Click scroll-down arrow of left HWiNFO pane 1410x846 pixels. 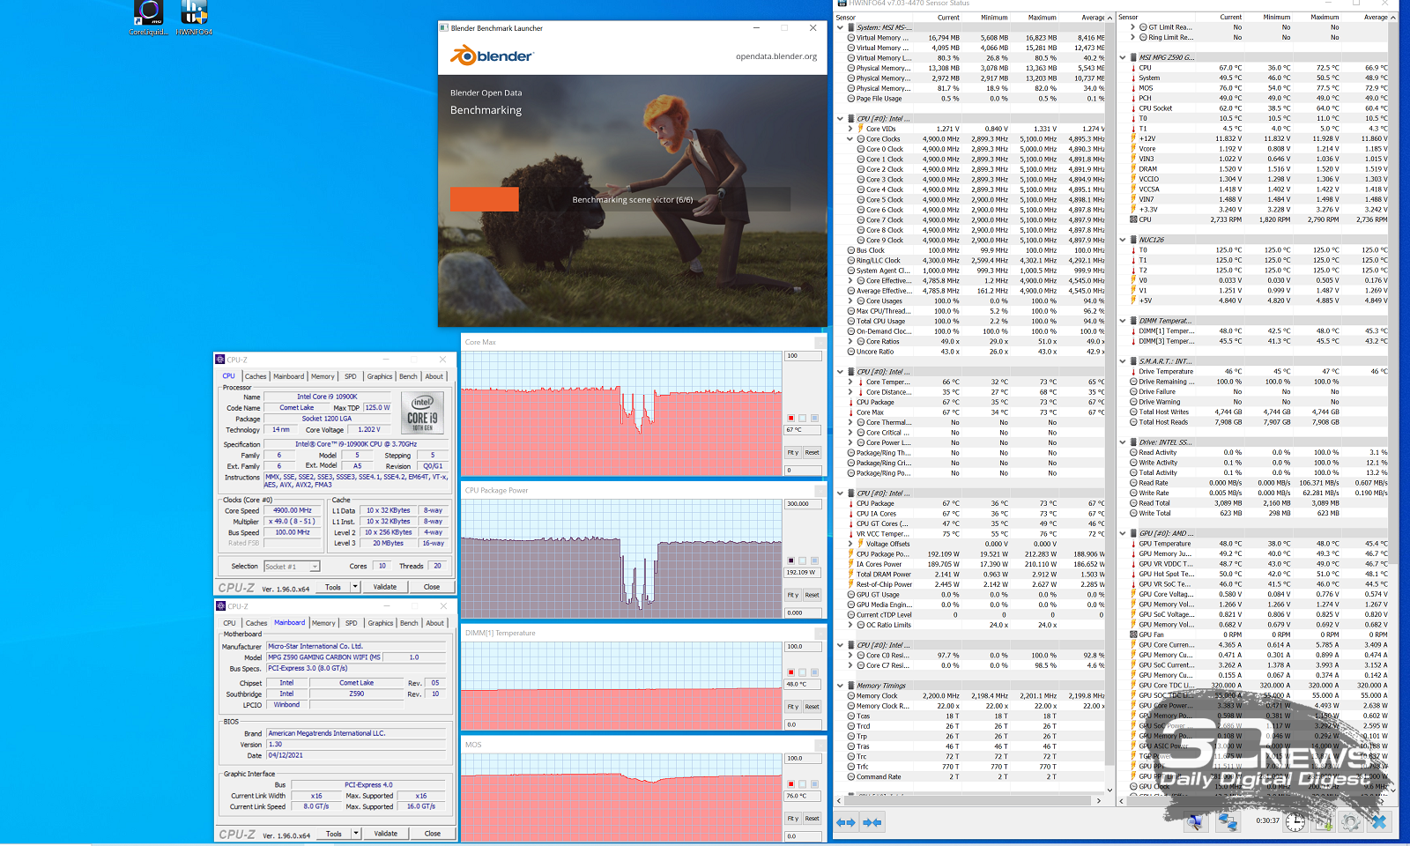click(x=1109, y=790)
